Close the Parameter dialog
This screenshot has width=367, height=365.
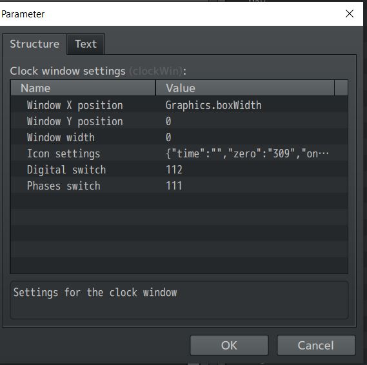click(350, 14)
